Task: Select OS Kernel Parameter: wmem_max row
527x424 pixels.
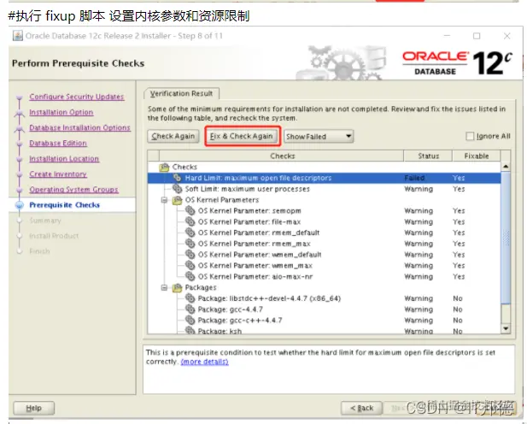Action: (324, 266)
